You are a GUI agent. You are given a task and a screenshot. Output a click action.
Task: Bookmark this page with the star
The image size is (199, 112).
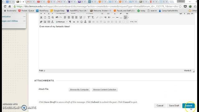pos(180,6)
